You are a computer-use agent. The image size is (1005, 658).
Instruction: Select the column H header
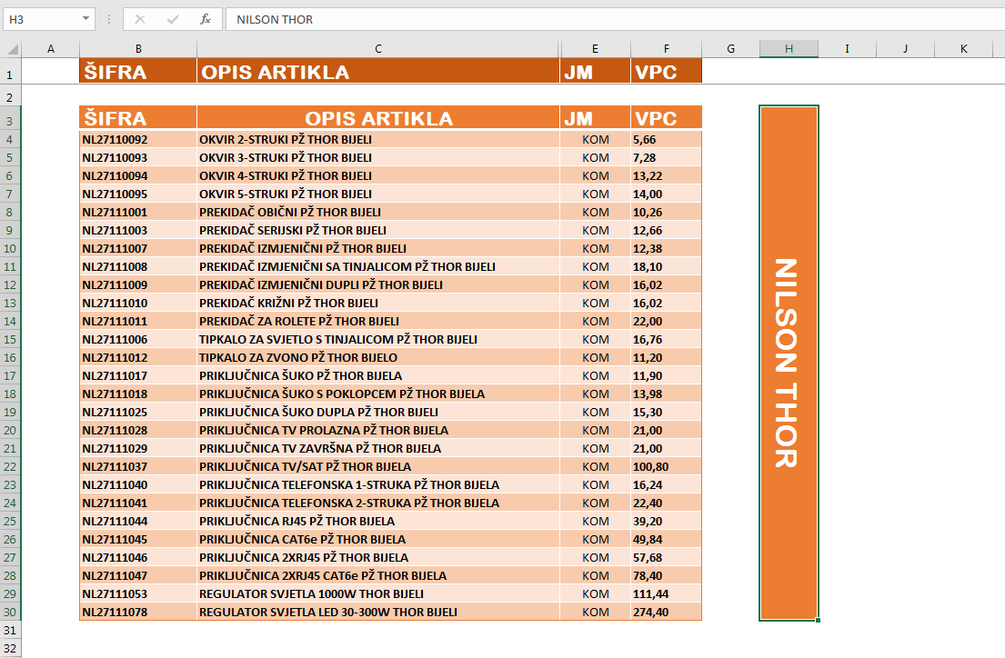coord(789,49)
